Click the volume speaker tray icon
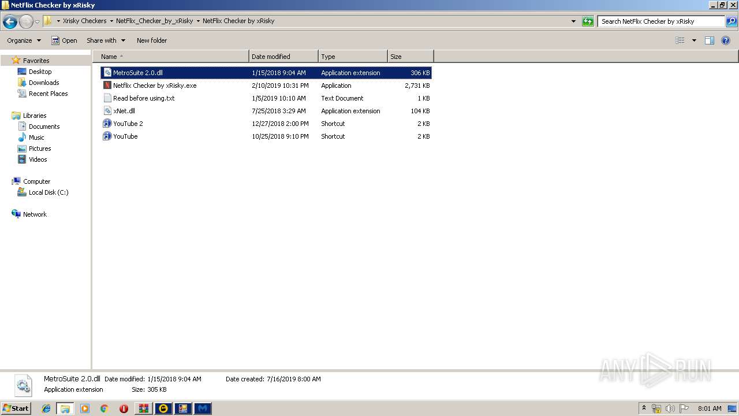 click(670, 408)
